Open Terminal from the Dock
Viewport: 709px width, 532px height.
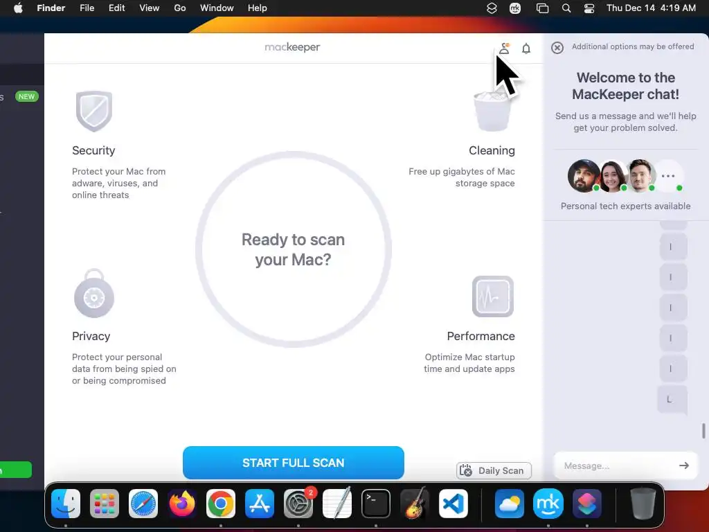point(376,504)
